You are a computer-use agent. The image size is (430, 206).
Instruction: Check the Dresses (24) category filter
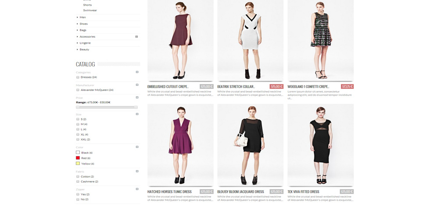78,77
